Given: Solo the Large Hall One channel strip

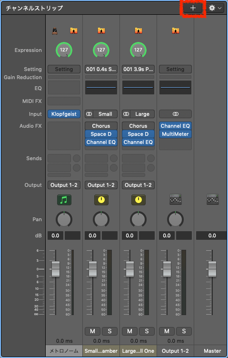Looking at the screenshot, I should click(147, 331).
